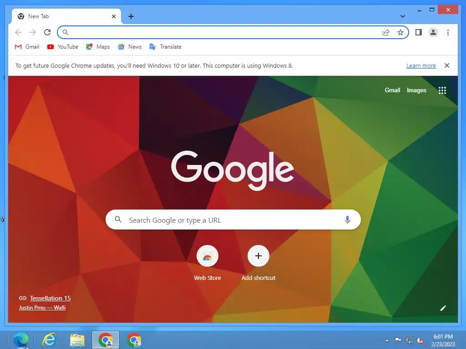Open the clock showing 6:01 PM
Screen dimensions: 466x349
tap(443, 340)
